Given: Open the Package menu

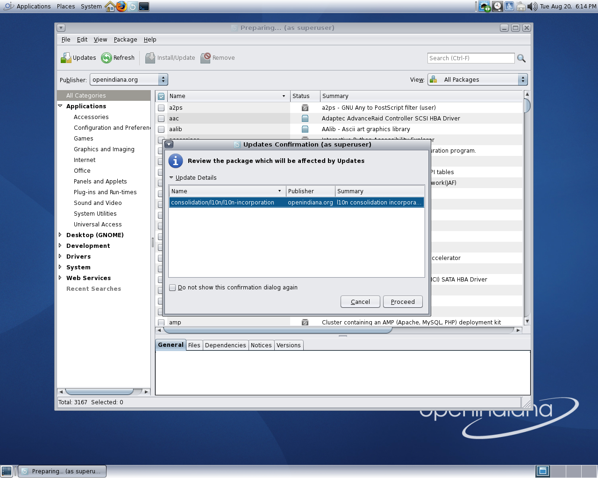Looking at the screenshot, I should tap(125, 40).
